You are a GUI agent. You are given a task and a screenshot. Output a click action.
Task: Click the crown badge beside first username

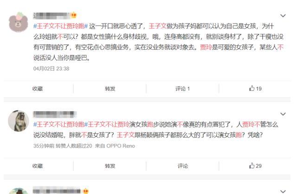click(x=73, y=15)
